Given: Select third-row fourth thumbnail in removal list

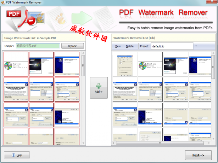Looking at the screenshot, I should point(200,115).
